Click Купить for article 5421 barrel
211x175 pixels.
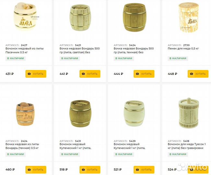click(x=90, y=74)
